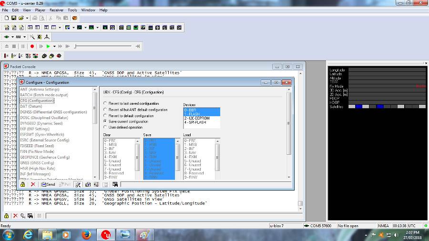Select User defined operation radio button
Image resolution: width=429 pixels, height=241 pixels.
click(105, 128)
